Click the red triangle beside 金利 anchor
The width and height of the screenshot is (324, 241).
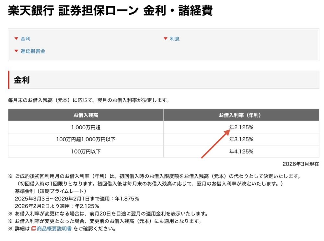point(16,39)
